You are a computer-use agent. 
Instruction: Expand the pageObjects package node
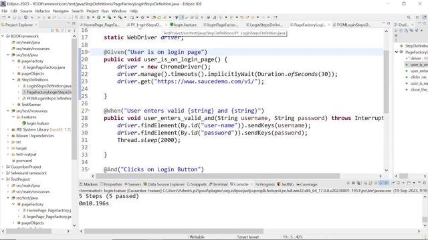13,73
